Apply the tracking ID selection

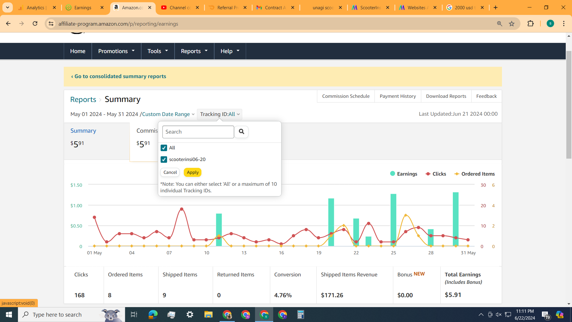193,172
